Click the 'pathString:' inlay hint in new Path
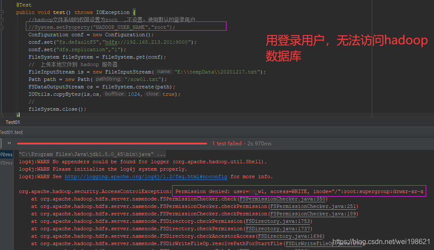 pos(108,79)
